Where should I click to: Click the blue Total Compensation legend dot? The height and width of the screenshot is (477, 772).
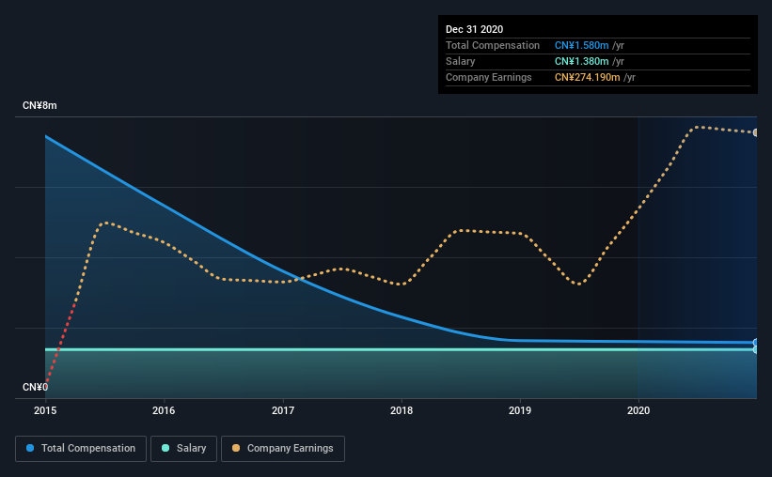[30, 448]
